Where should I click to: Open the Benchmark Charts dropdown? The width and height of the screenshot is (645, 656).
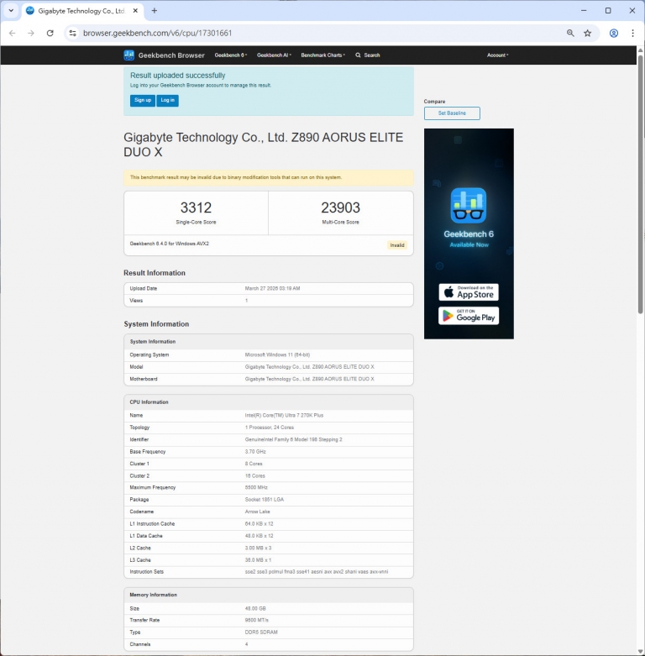click(x=323, y=55)
